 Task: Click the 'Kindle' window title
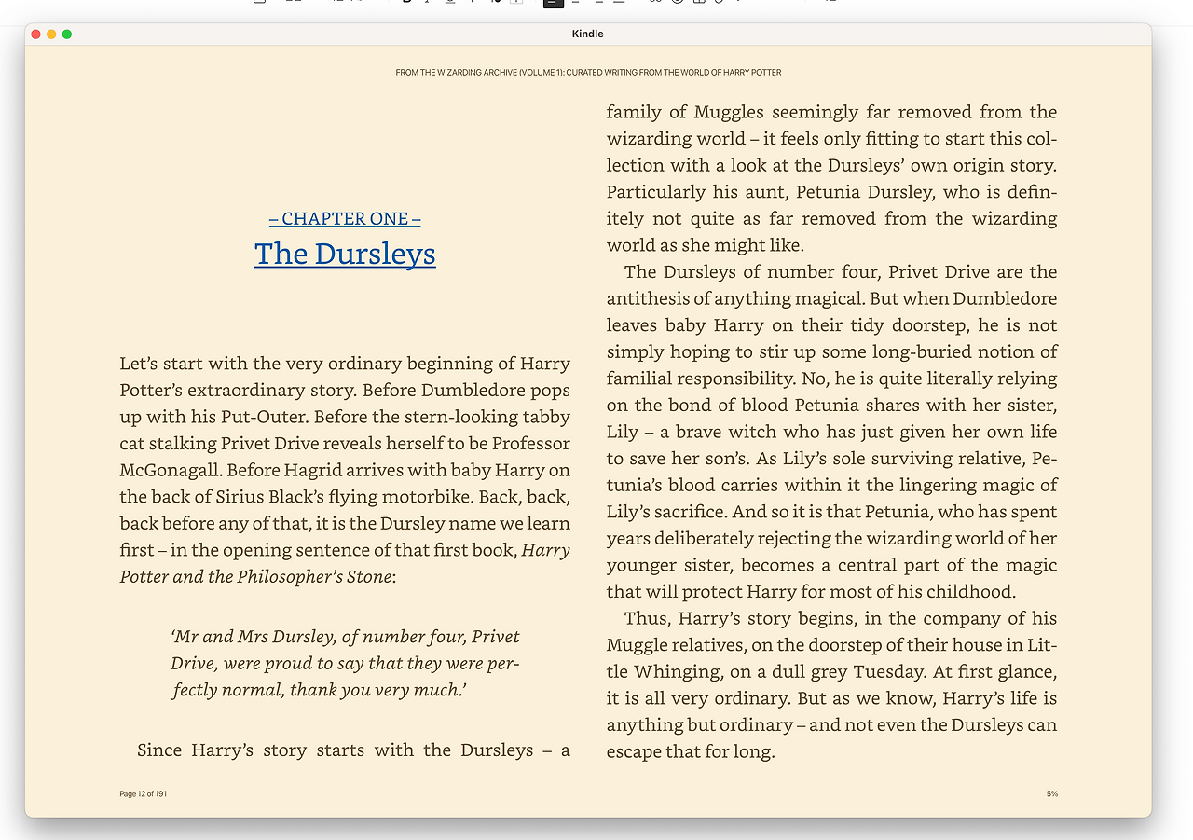[x=588, y=34]
